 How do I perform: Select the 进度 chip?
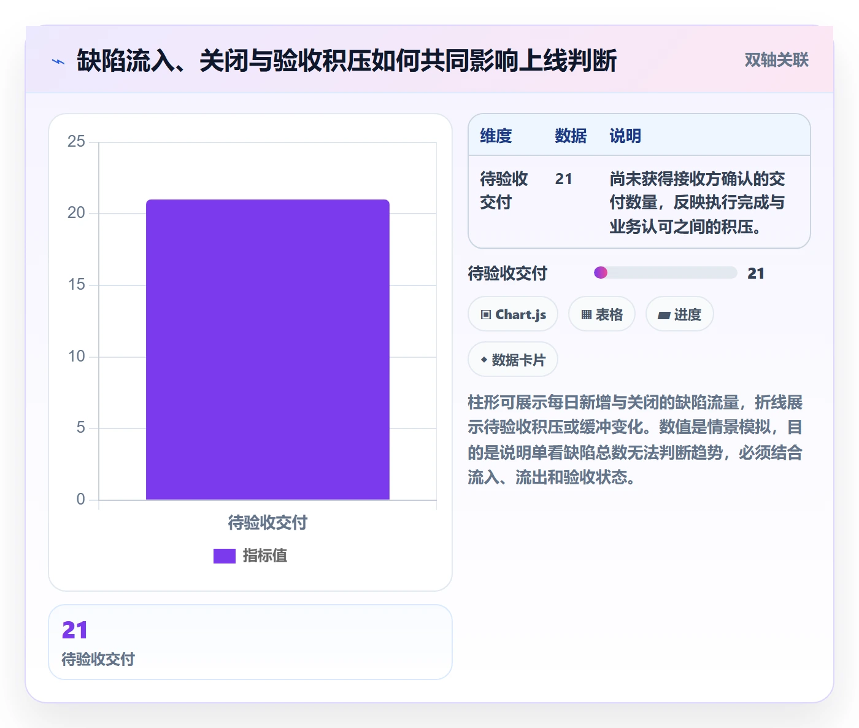coord(680,314)
